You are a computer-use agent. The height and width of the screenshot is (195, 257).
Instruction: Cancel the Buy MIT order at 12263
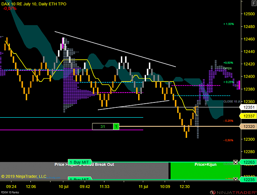coord(236,162)
